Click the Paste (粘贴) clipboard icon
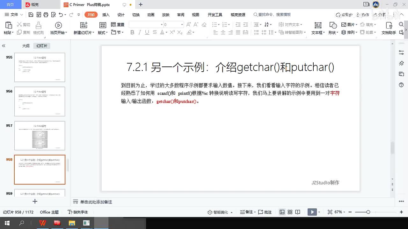This screenshot has height=229, width=408. click(9, 25)
